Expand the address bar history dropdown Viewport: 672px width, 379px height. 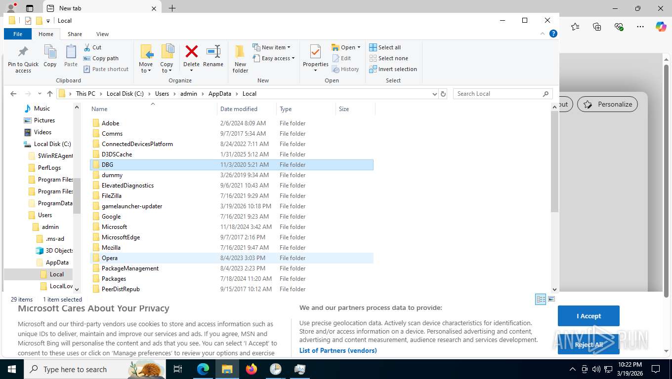point(434,94)
